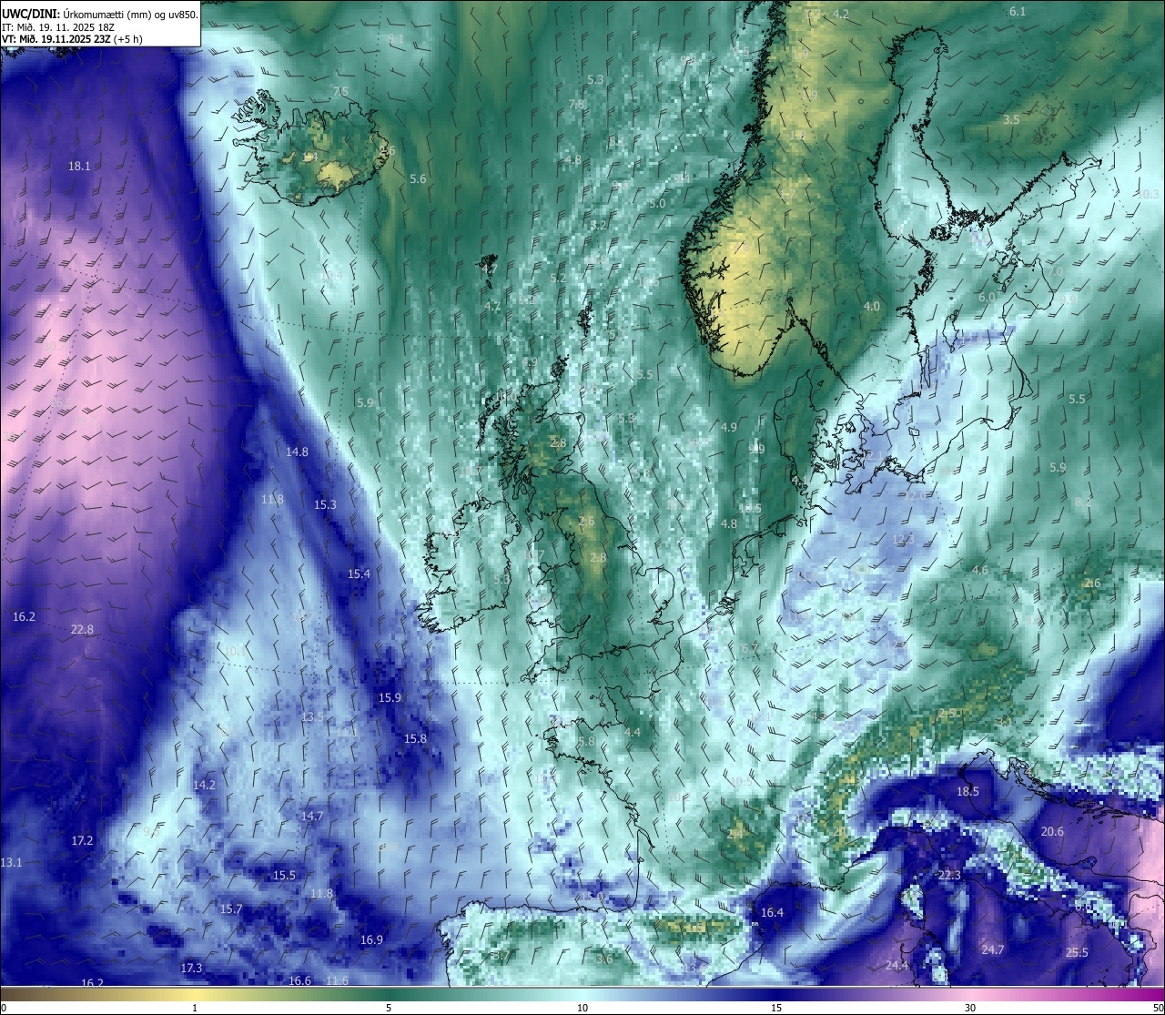
Task: Click the 14.8 value in the Atlantic
Action: [297, 452]
